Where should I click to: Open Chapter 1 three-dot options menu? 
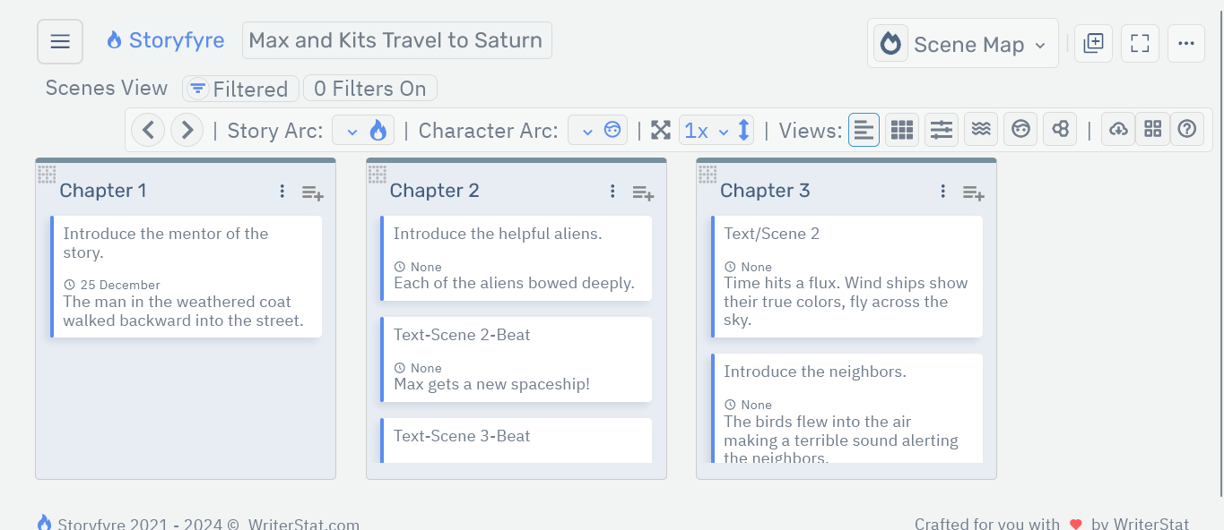pos(282,191)
